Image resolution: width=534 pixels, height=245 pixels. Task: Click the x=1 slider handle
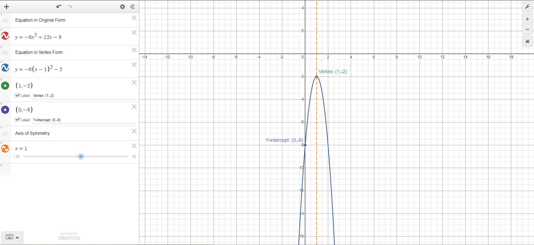81,156
